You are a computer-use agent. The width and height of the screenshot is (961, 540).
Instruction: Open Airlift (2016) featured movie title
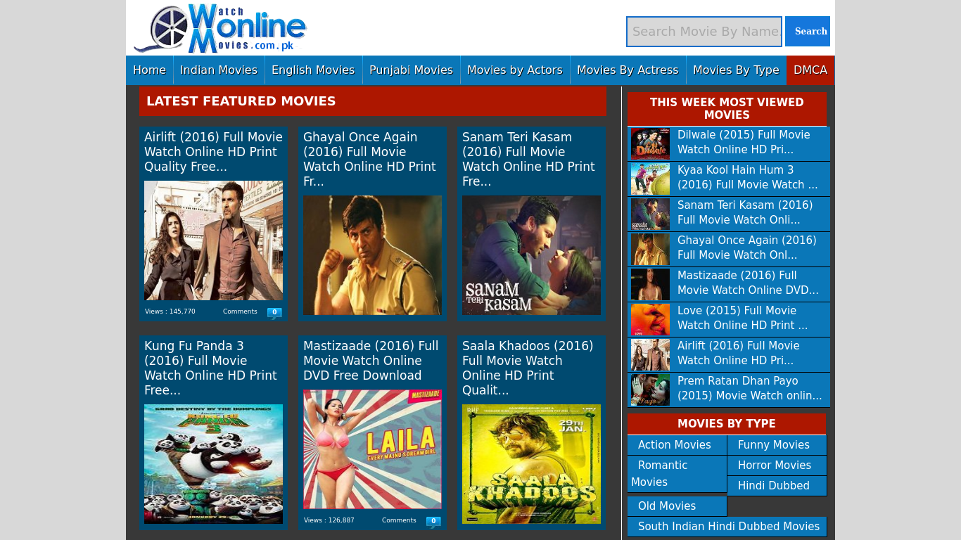tap(213, 152)
